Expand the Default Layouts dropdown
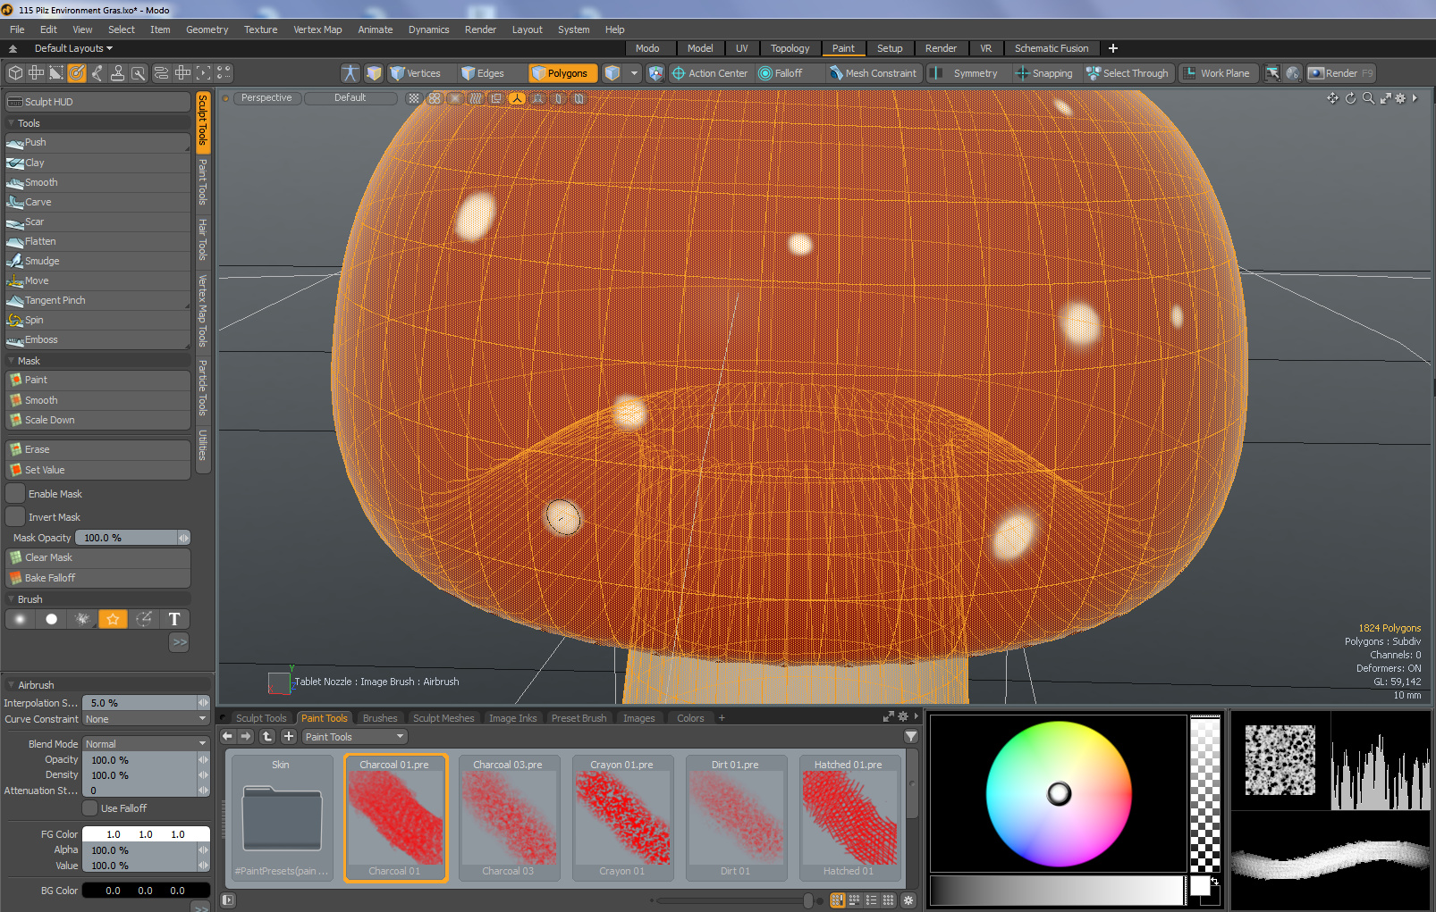This screenshot has width=1436, height=912. tap(73, 48)
